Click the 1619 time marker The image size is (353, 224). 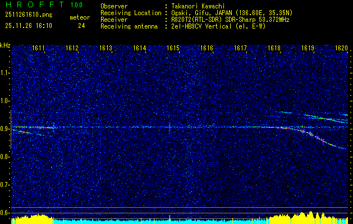click(308, 48)
